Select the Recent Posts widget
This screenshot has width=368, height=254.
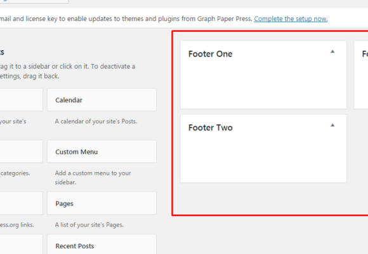pos(102,244)
